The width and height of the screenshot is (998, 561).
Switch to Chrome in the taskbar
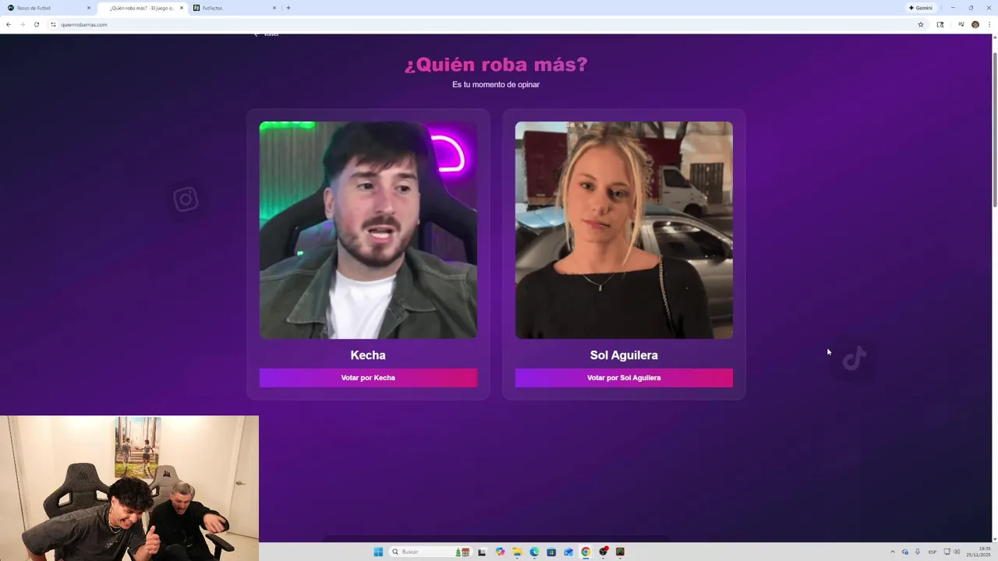point(586,552)
